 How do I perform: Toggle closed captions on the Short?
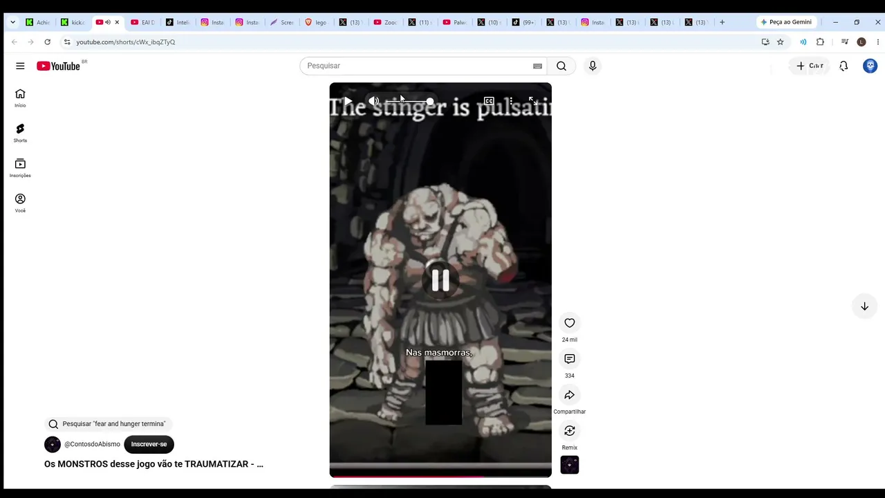click(x=489, y=101)
